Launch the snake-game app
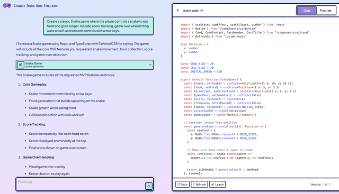Image resolution: width=339 pixels, height=194 pixels. pyautogui.click(x=218, y=184)
